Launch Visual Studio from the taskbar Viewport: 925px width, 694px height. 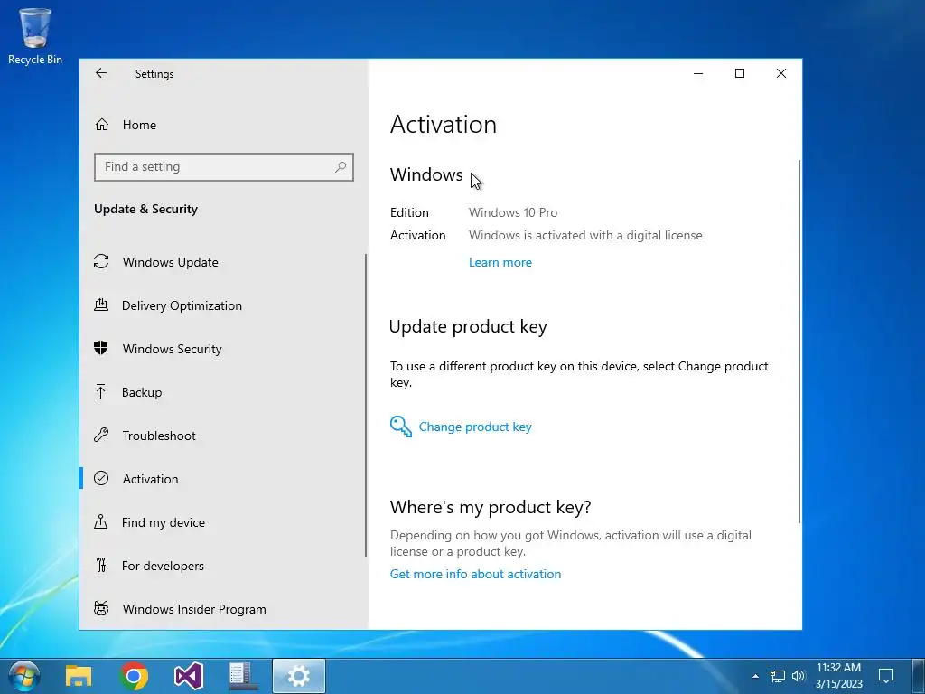tap(189, 676)
